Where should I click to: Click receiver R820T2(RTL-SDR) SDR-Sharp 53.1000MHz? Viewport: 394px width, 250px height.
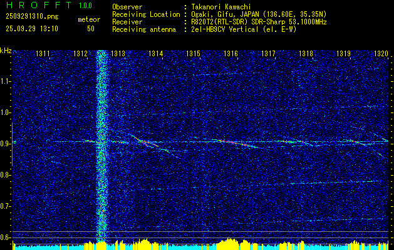[x=259, y=22]
